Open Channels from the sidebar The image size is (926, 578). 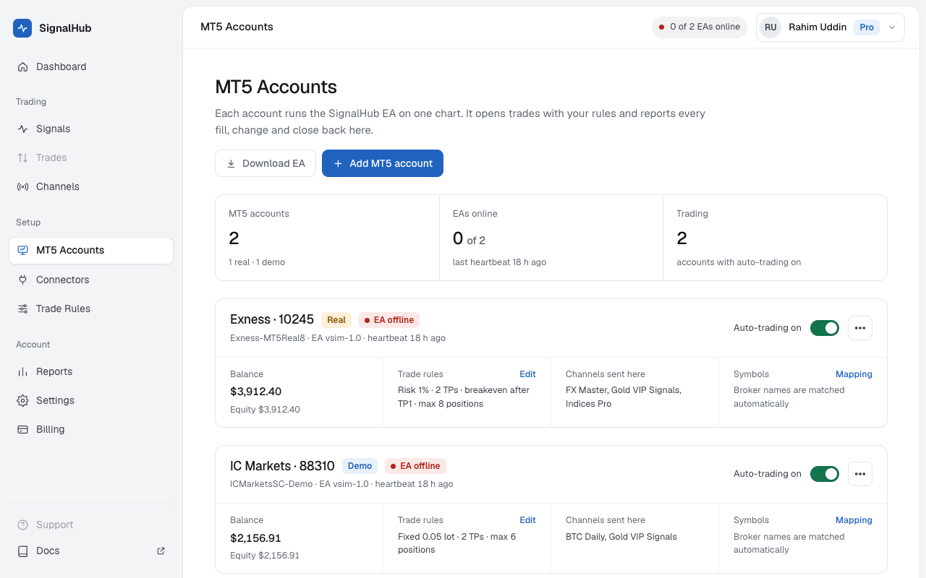tap(91, 186)
